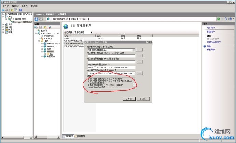Open the 操作(A) menu
236x143 pixels.
point(15,6)
